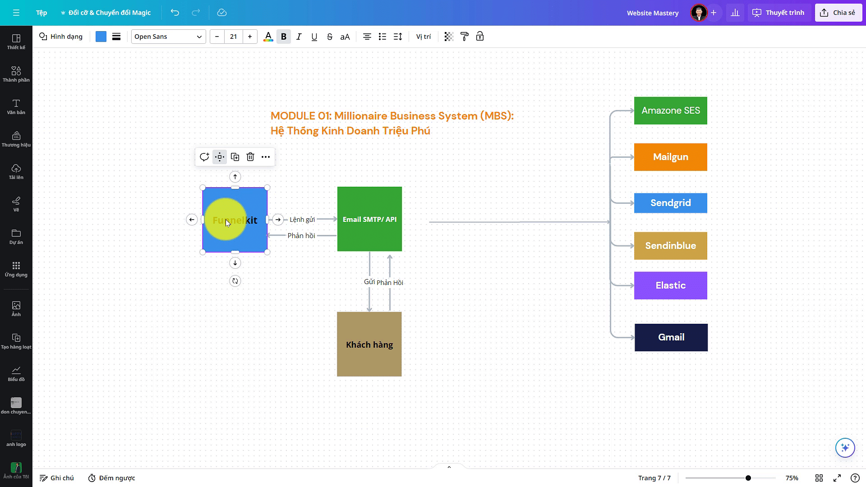Toggle strikethrough formatting

(x=330, y=37)
